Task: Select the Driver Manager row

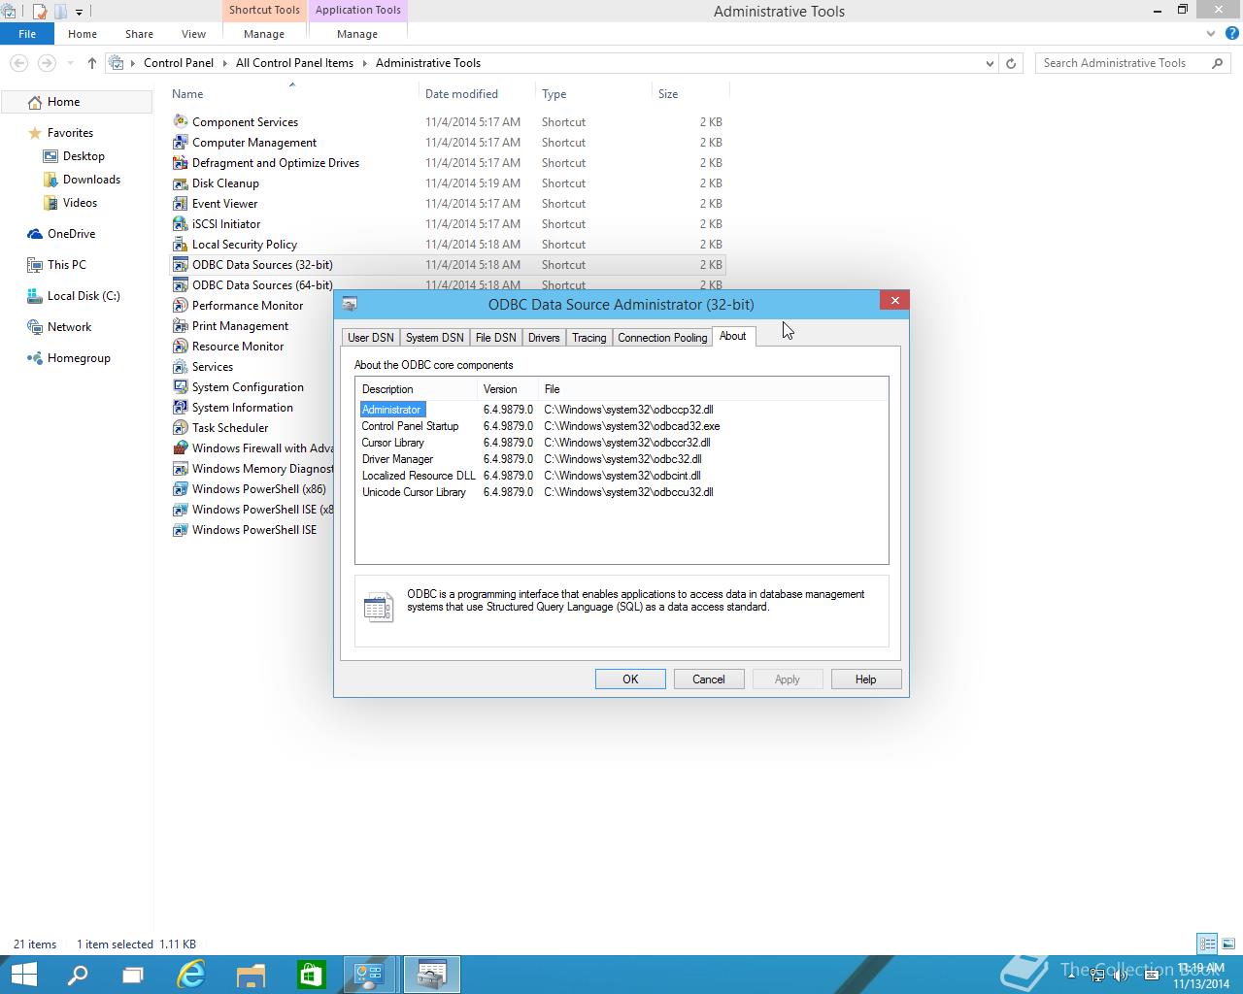Action: pyautogui.click(x=621, y=459)
